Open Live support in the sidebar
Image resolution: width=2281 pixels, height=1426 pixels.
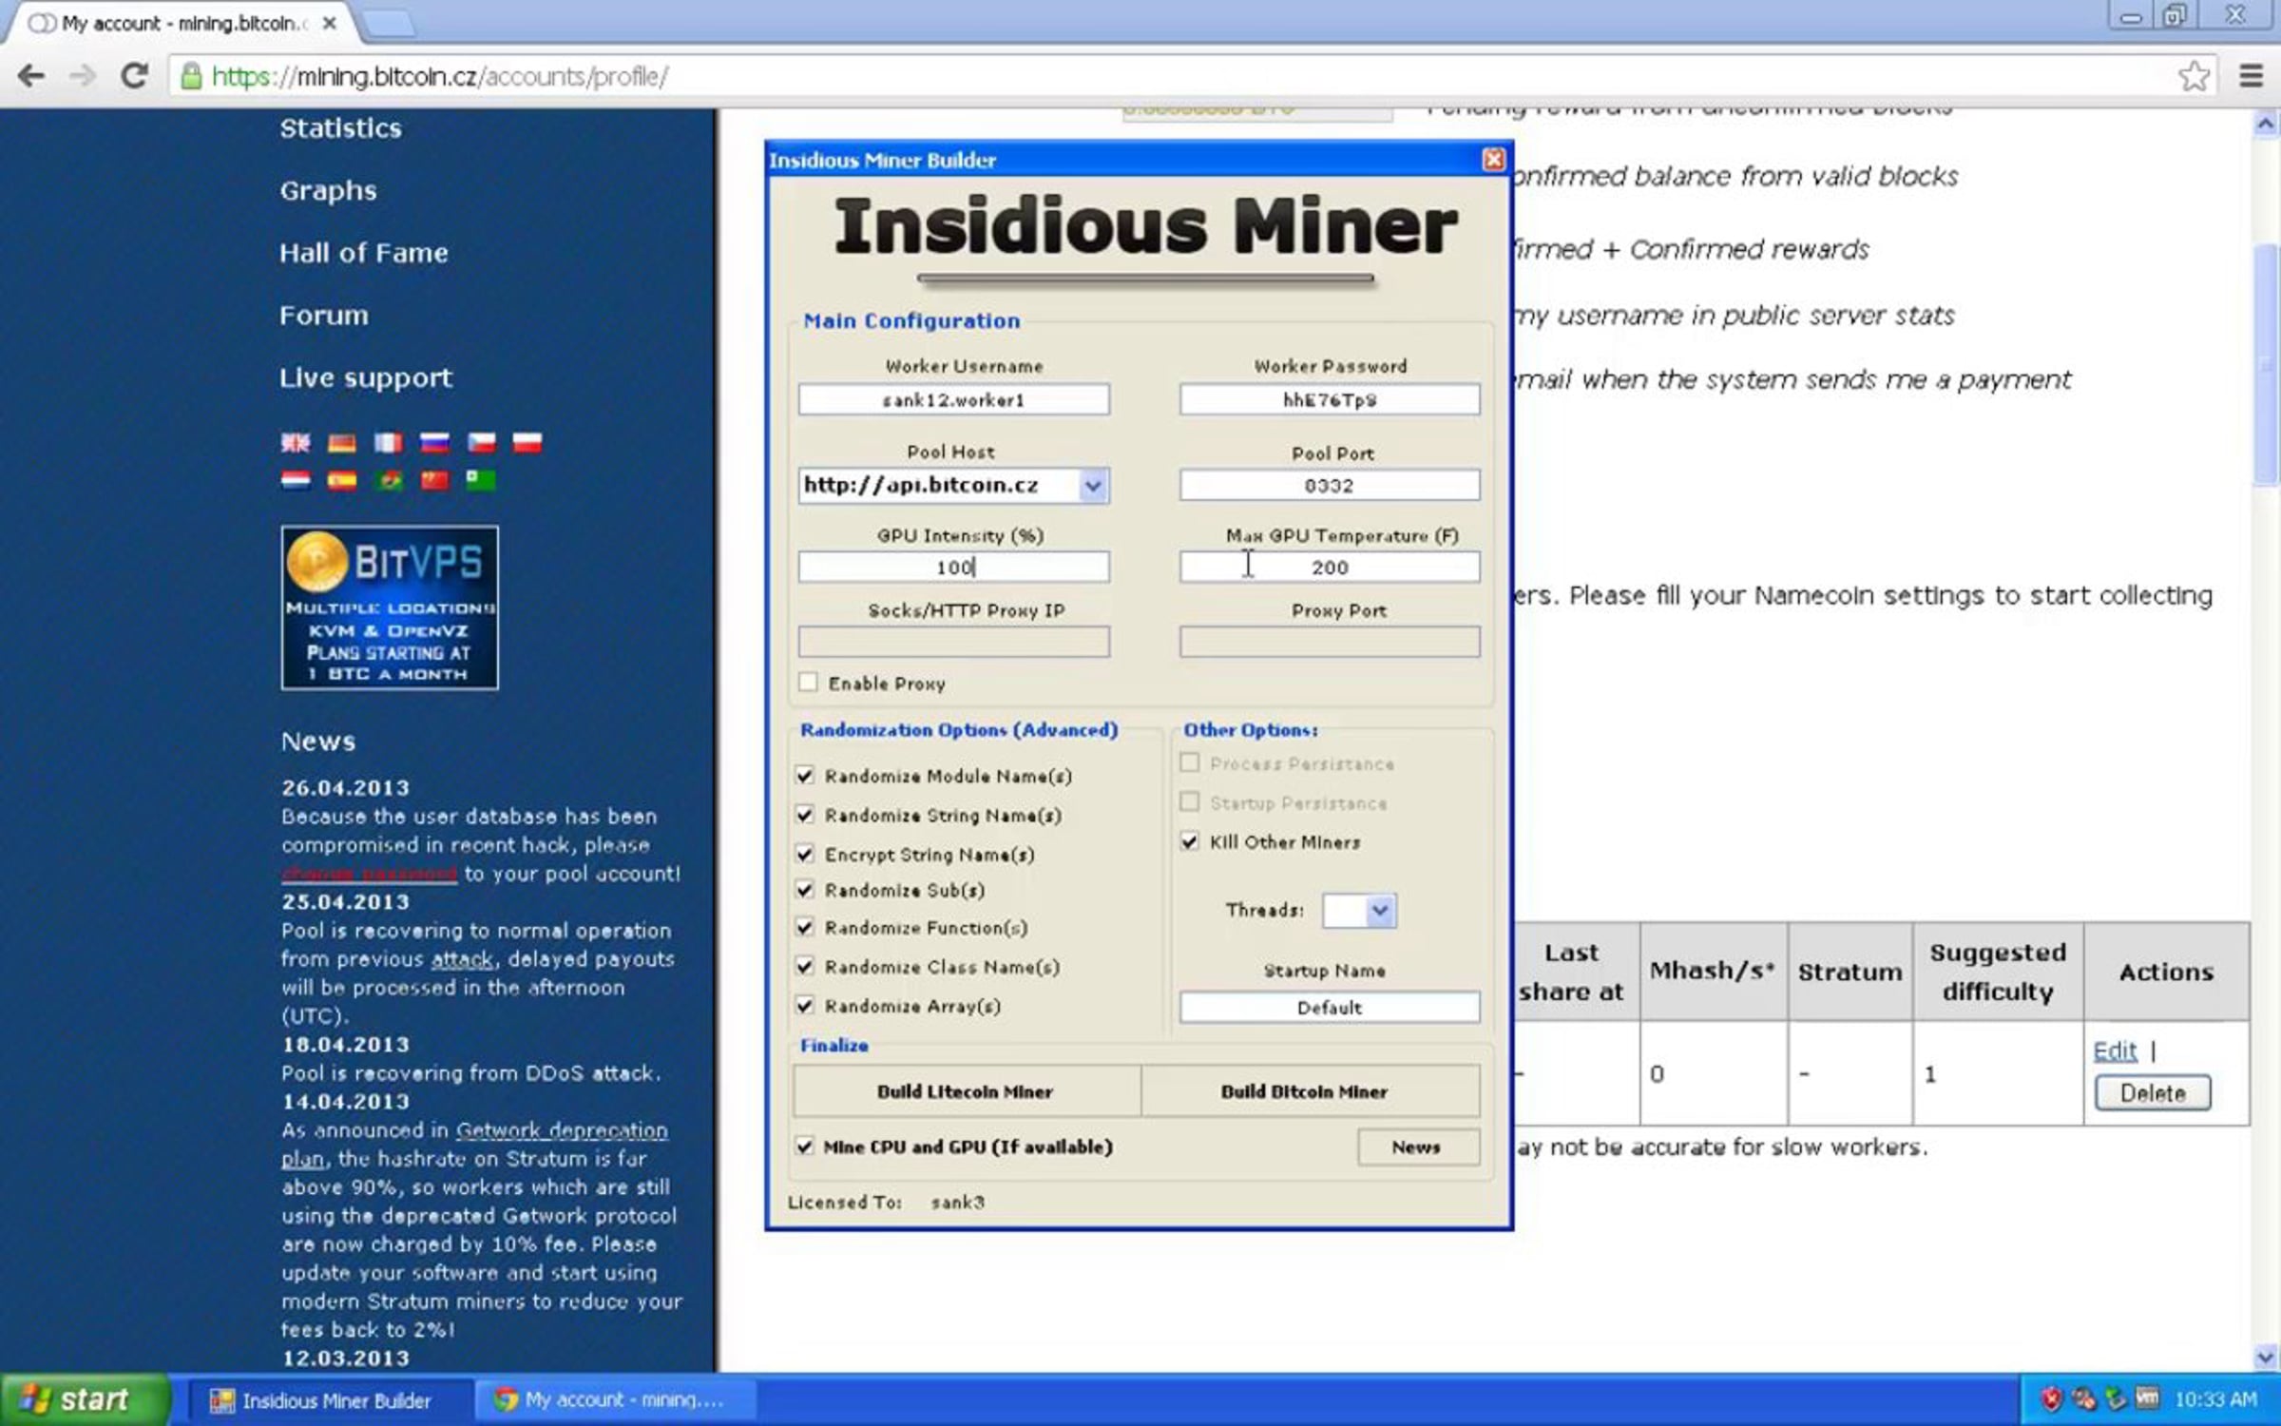click(366, 378)
